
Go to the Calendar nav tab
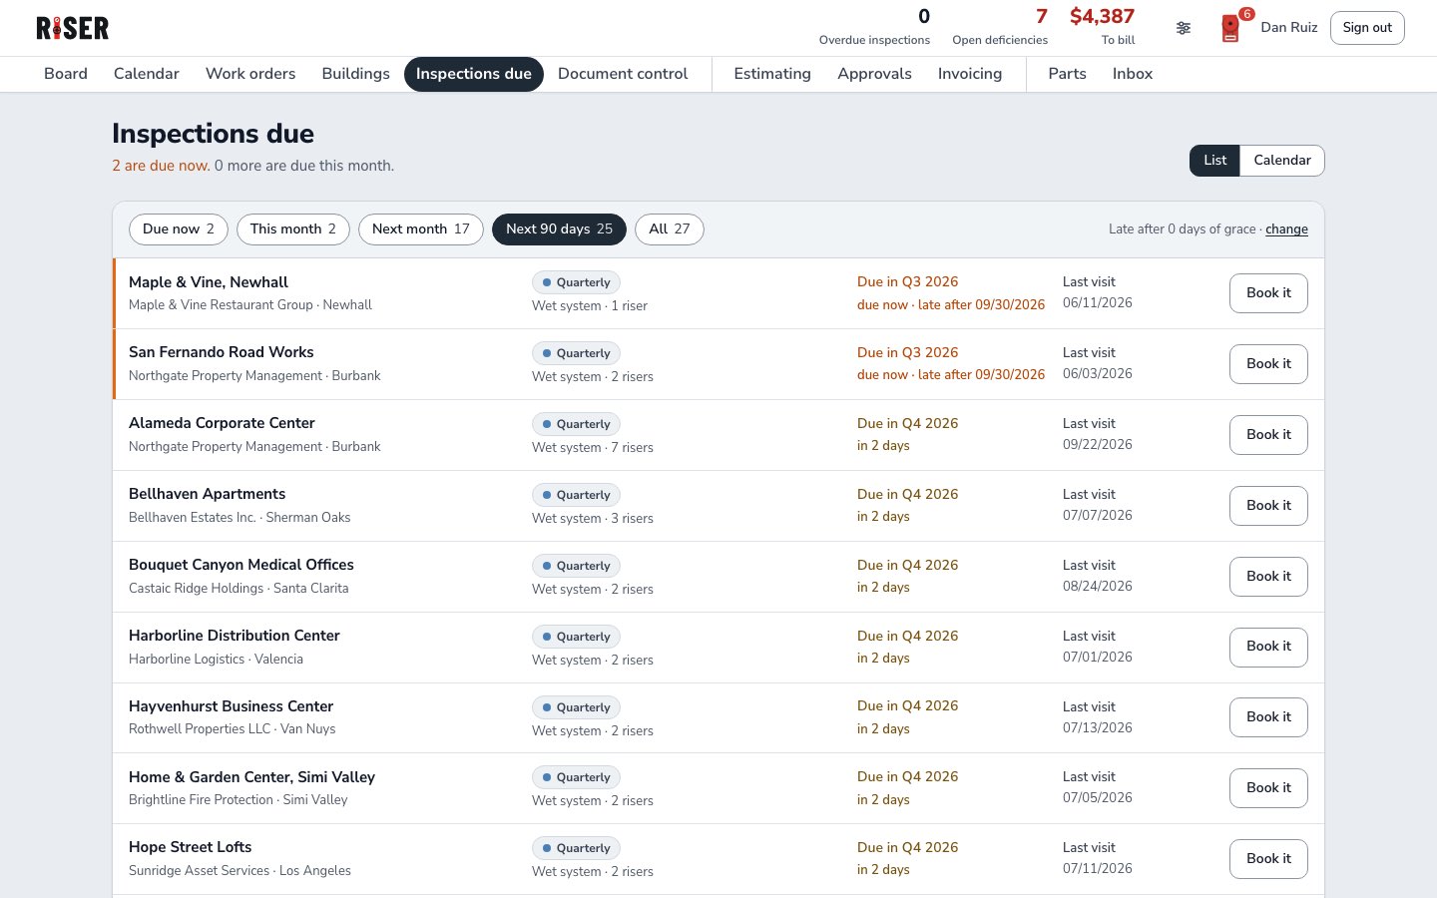click(147, 74)
